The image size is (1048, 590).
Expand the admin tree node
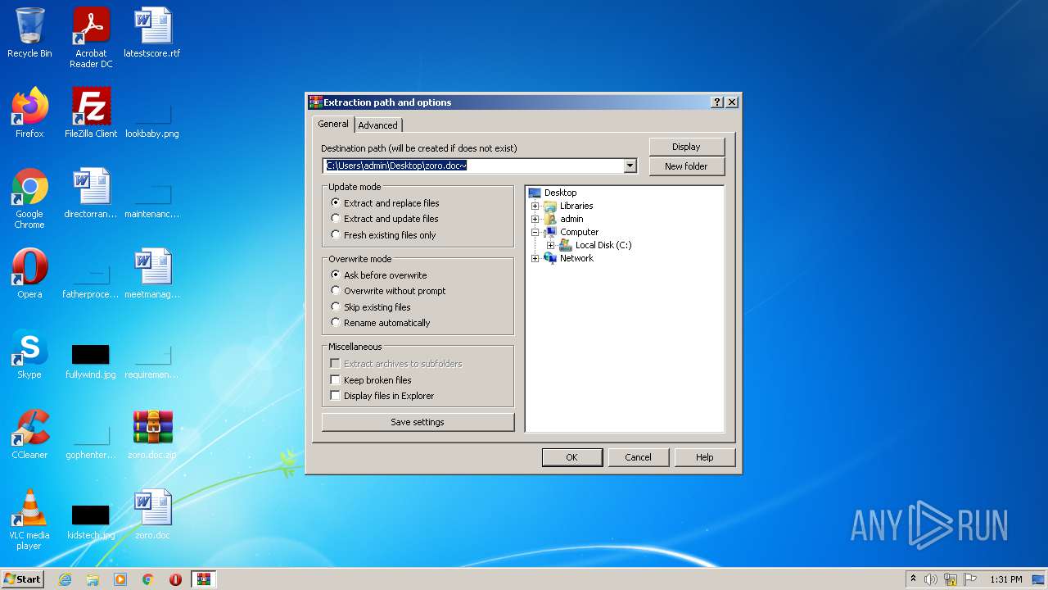[535, 219]
